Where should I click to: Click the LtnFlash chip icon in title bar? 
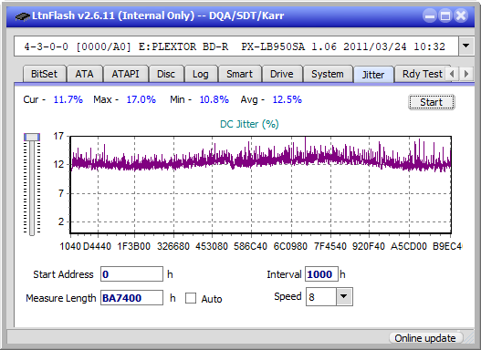coord(23,15)
